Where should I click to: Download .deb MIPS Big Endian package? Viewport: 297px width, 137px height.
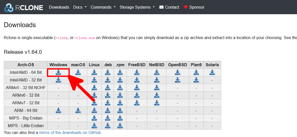[108, 118]
